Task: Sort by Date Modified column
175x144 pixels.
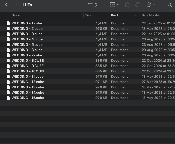Action: [x=151, y=15]
